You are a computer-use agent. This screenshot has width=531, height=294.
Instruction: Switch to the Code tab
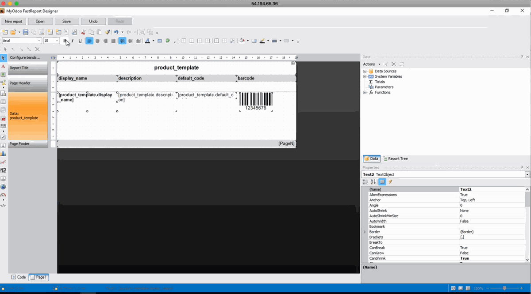click(19, 277)
